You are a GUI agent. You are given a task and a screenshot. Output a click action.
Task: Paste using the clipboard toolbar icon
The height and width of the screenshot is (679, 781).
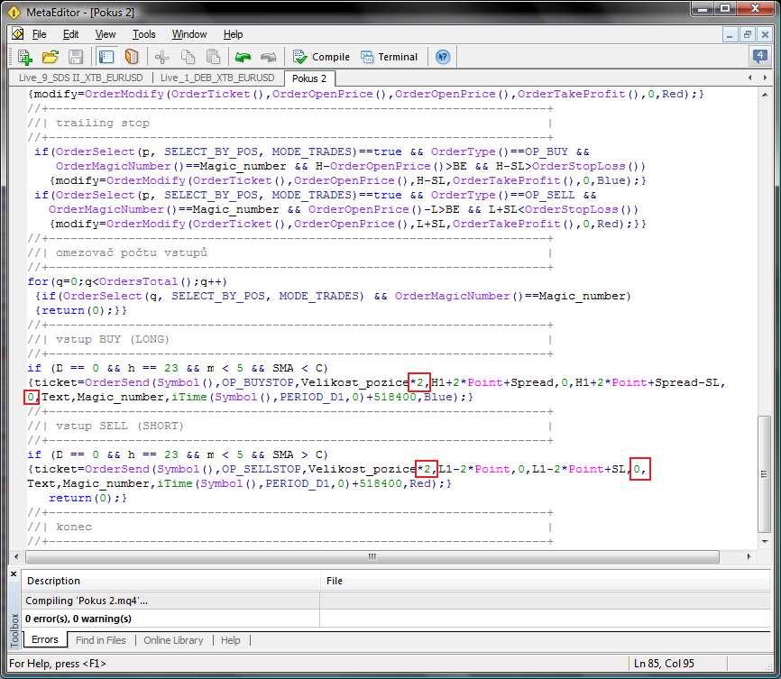[214, 57]
